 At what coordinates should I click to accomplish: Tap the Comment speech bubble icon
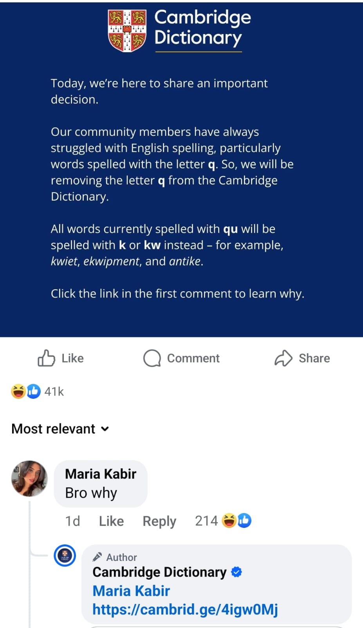pyautogui.click(x=152, y=358)
